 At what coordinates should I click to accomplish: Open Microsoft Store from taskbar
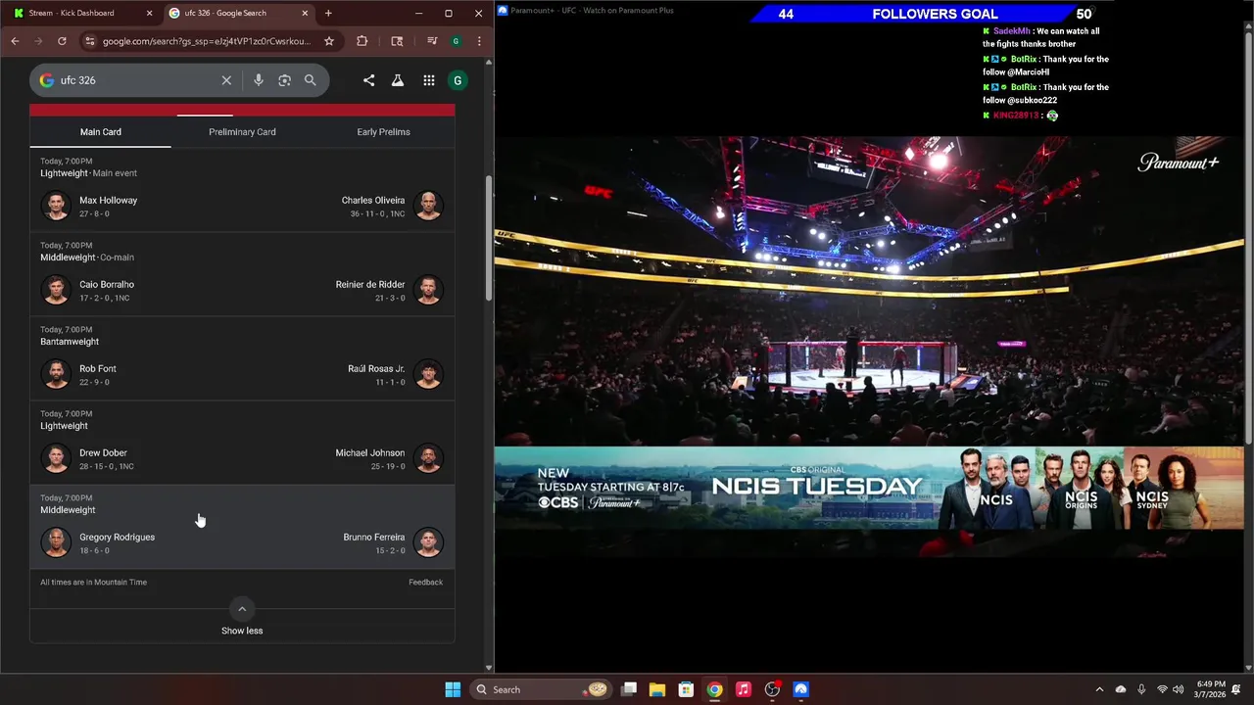point(686,689)
